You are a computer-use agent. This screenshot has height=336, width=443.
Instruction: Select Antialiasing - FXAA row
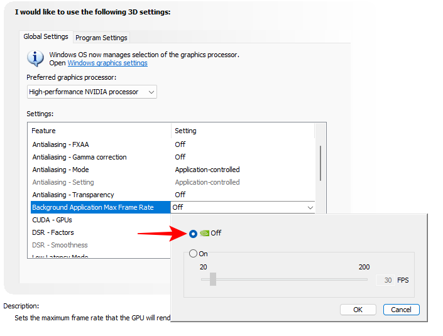pos(60,144)
